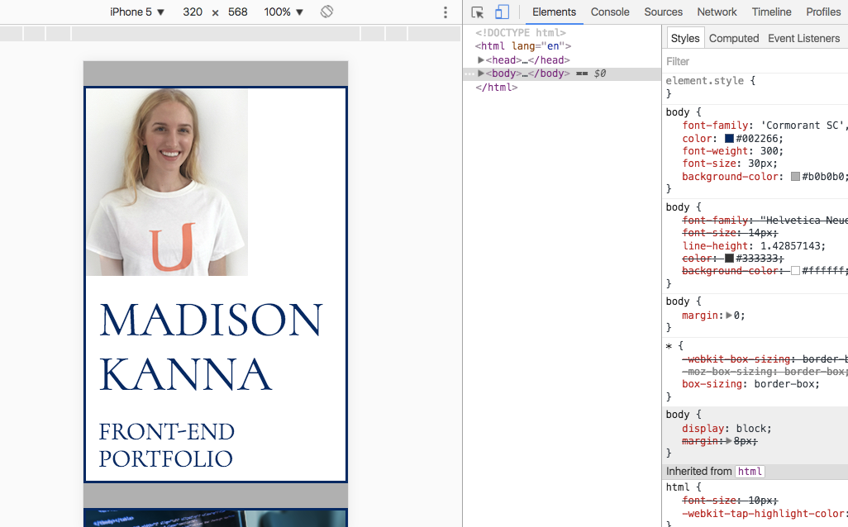Toggle the device toolbar icon
This screenshot has height=527, width=848.
pos(501,12)
